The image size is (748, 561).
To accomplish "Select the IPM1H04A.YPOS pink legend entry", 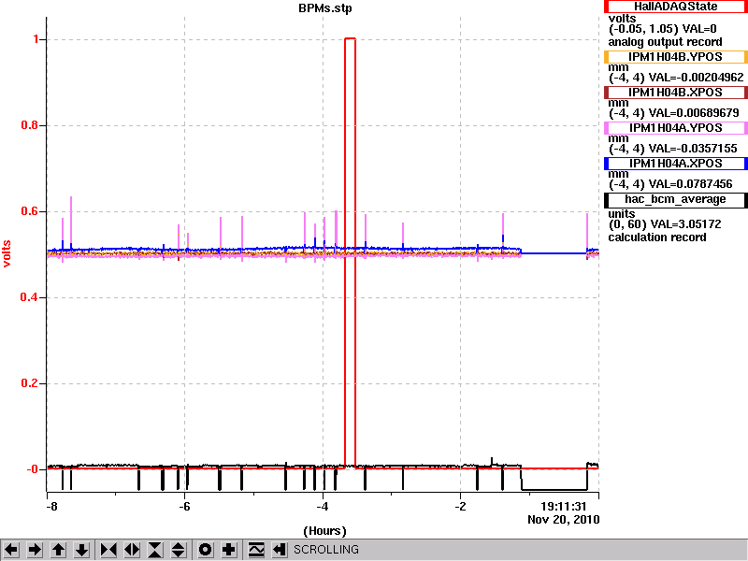I will click(675, 128).
